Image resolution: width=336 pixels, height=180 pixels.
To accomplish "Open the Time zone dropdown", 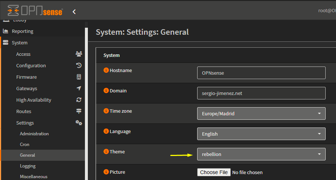I will pos(261,113).
